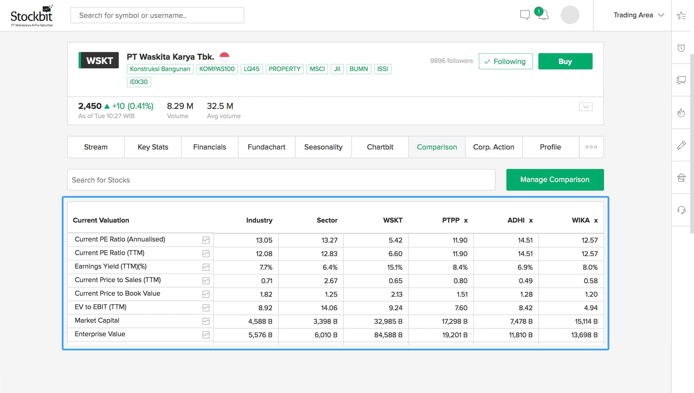Open chart for Market Capital row
694x393 pixels.
206,321
